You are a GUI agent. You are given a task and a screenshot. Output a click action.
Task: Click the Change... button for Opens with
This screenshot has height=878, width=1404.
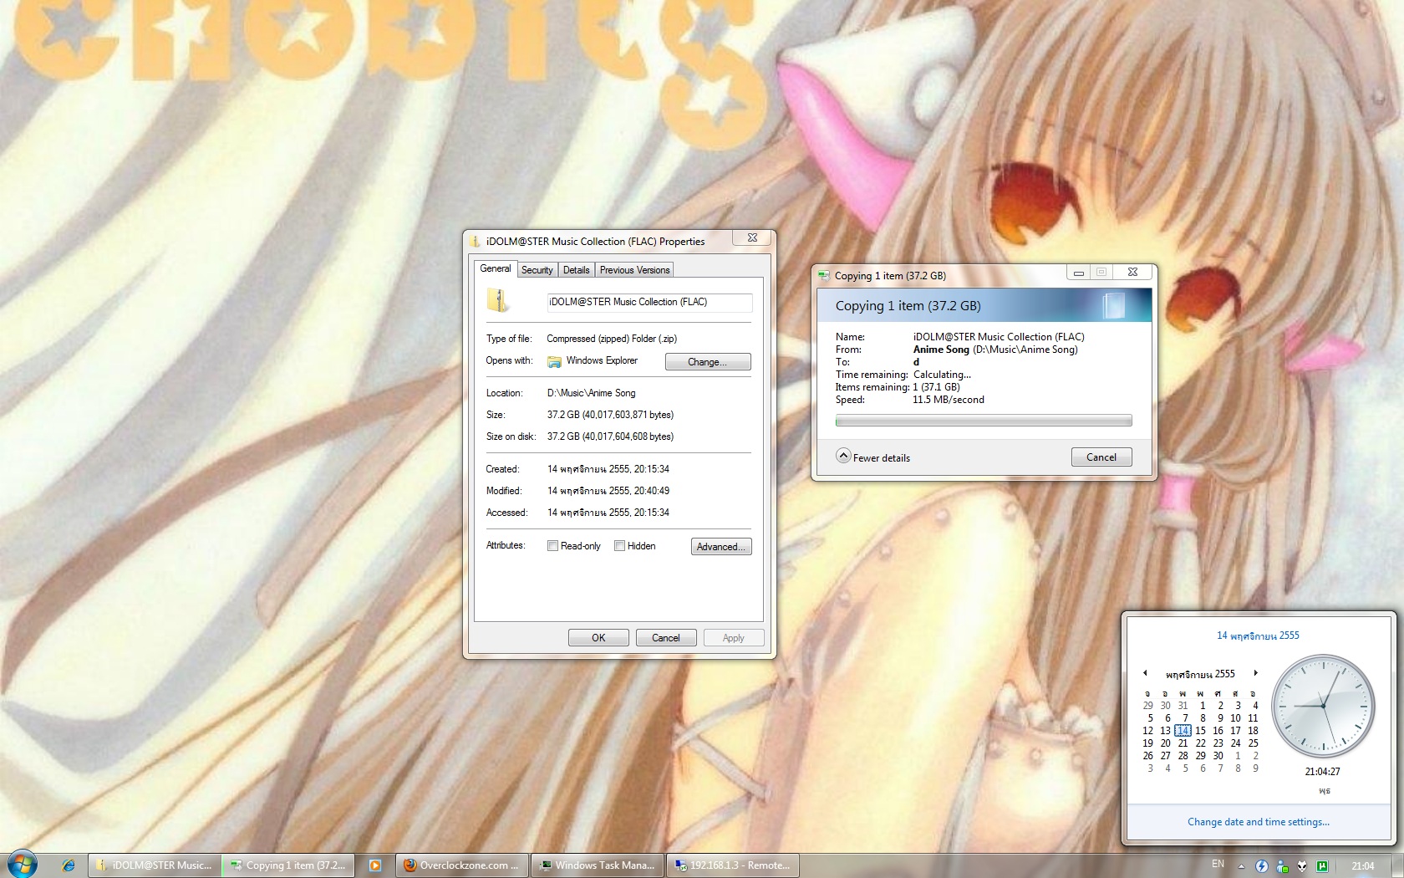708,361
